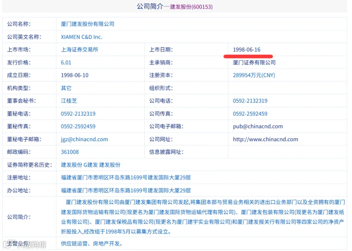Viewport: 352px width, 251px height.
Task: Click secretary phone number next to 董秘电话
Action: [x=78, y=114]
